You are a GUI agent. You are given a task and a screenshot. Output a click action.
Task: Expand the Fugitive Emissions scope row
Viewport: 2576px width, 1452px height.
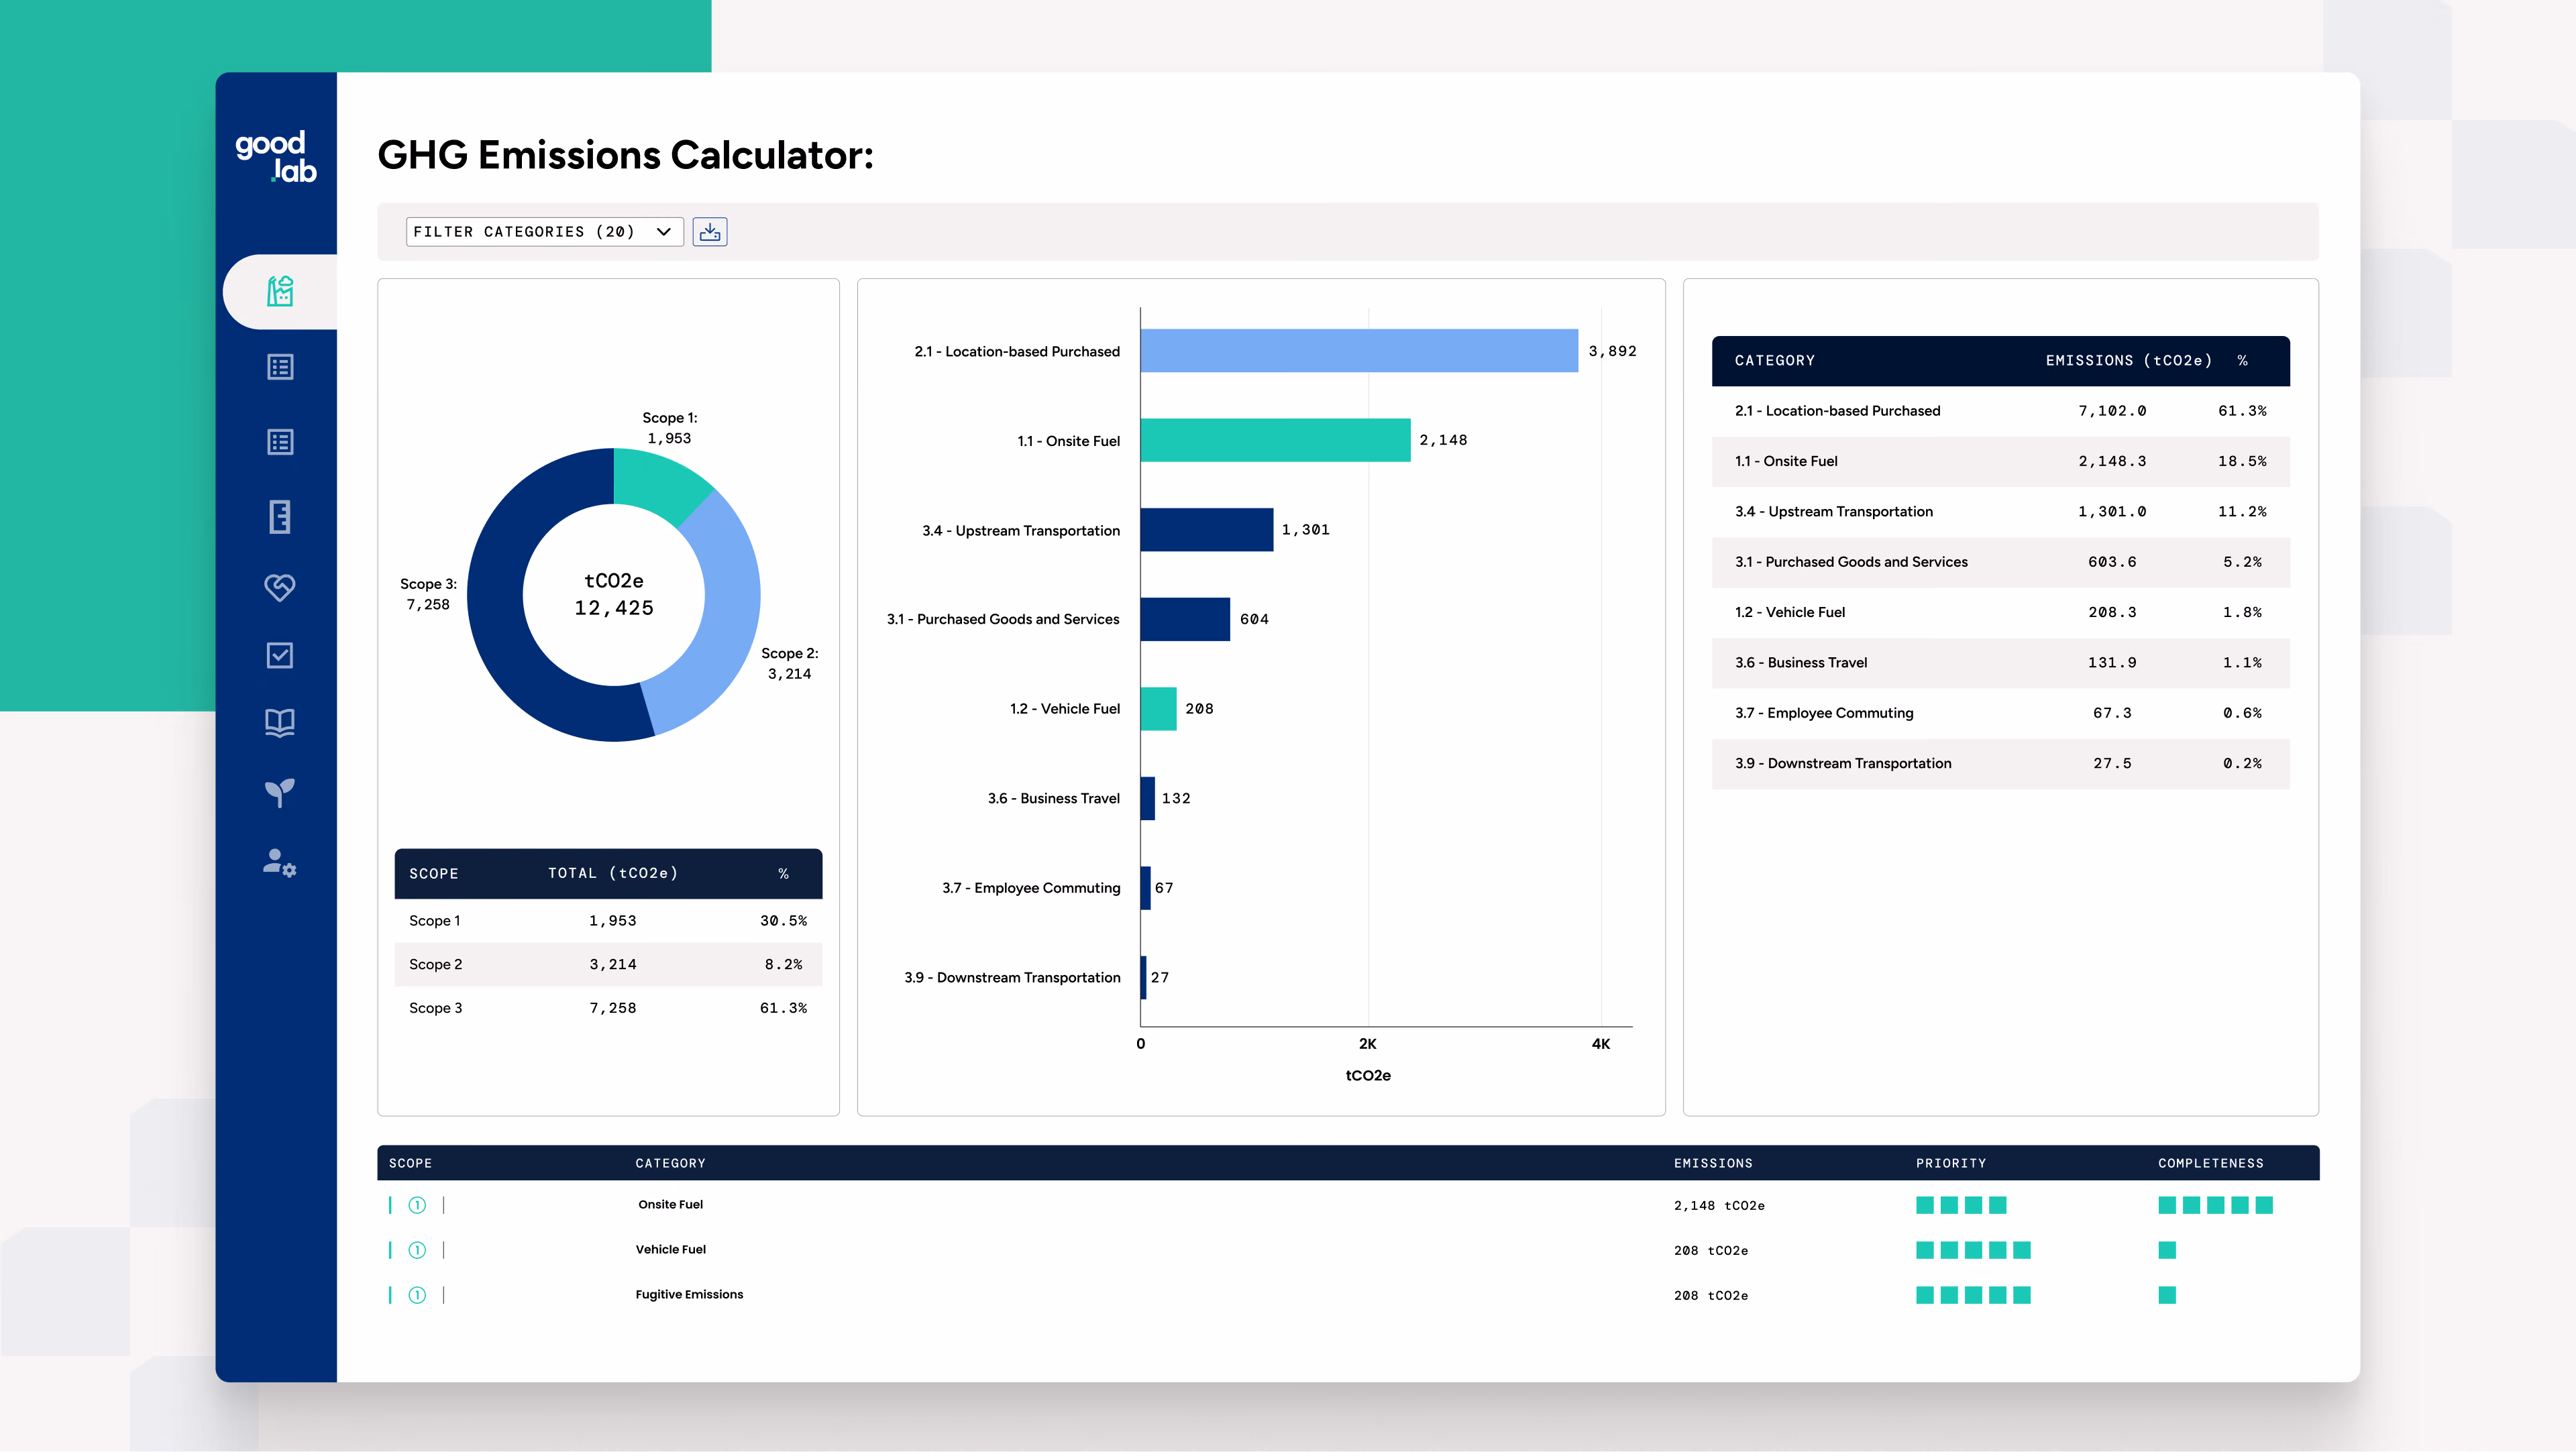(x=417, y=1295)
